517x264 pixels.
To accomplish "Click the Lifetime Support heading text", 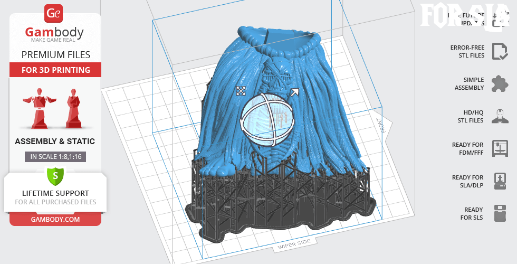I will [x=55, y=193].
